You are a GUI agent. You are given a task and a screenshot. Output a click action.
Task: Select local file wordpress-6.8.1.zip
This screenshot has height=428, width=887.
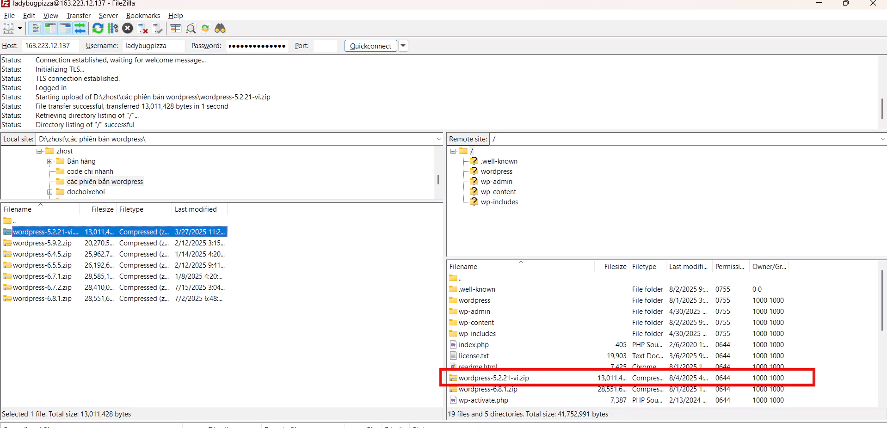click(115, 299)
